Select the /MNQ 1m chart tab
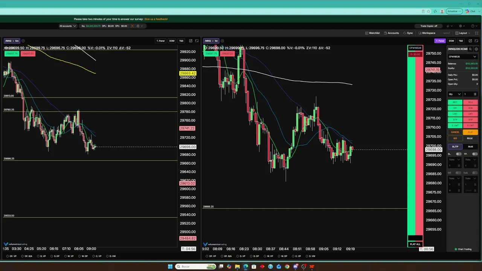Viewport: 482px width, 271px height. [x=211, y=41]
